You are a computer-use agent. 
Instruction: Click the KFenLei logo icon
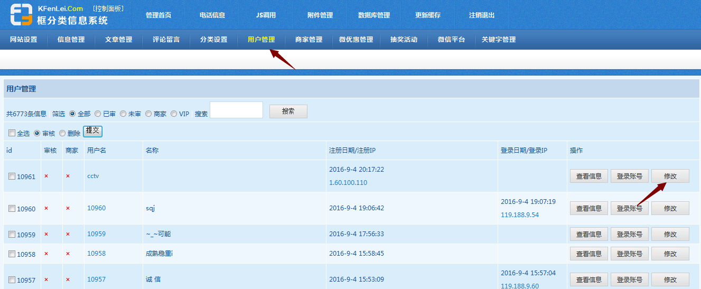pyautogui.click(x=21, y=14)
